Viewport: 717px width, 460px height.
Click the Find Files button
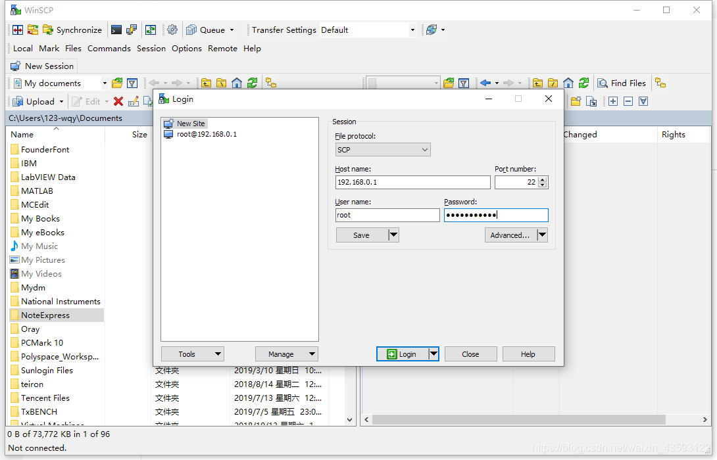pos(622,83)
